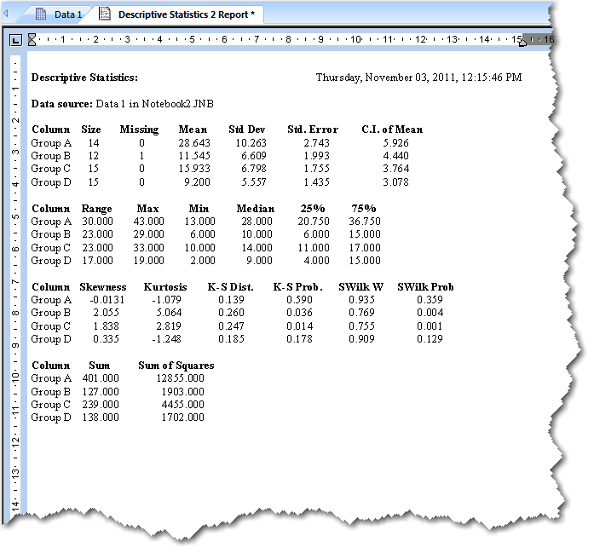Click SWilk W value 0.935
Screen dimensions: 594x553
tap(361, 300)
